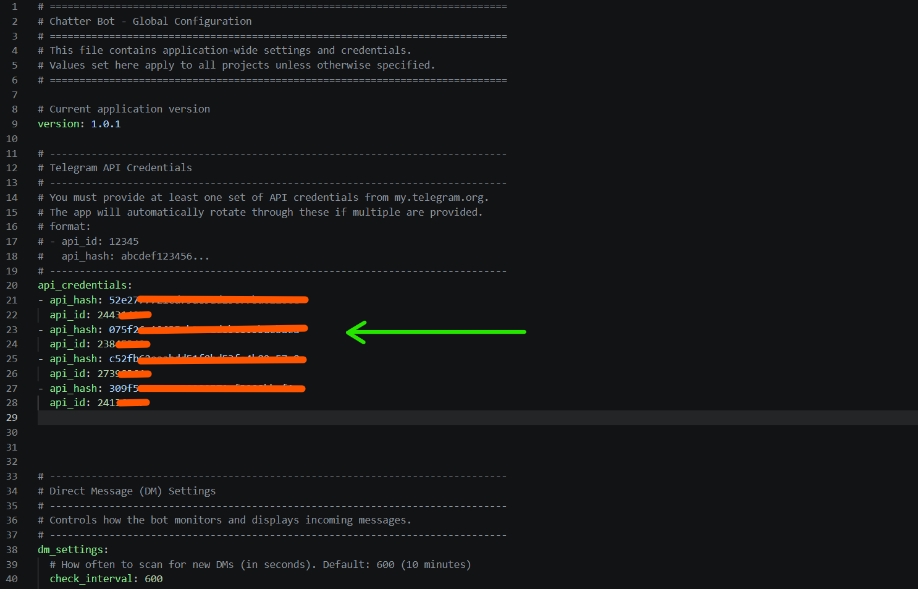Click the "Current application version" comment
This screenshot has height=589, width=918.
pos(130,109)
